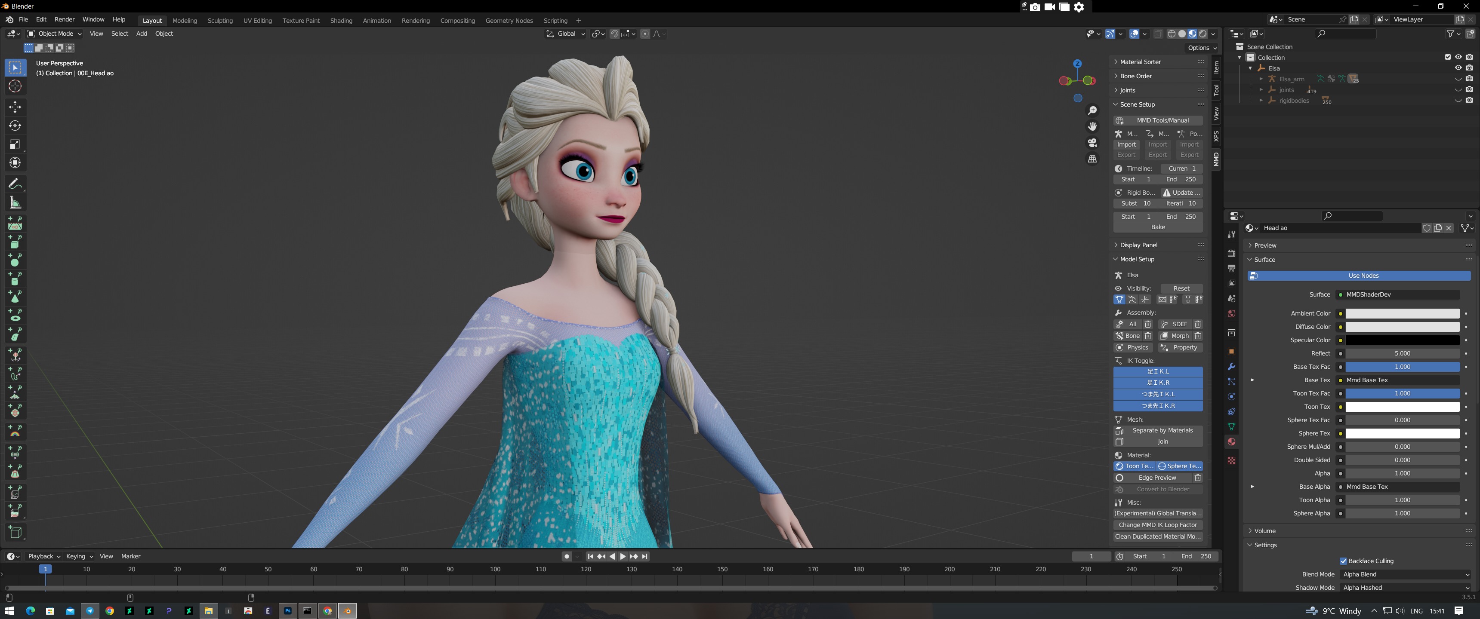The width and height of the screenshot is (1480, 619).
Task: Click the MMD Tools/Manual button
Action: 1158,121
